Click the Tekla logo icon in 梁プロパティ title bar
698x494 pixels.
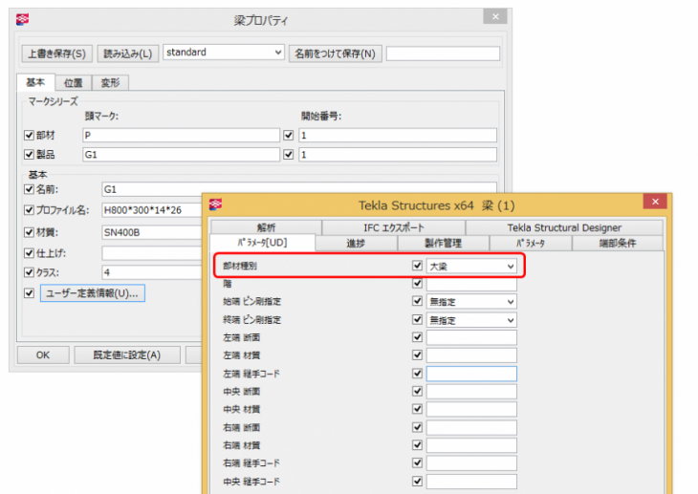pyautogui.click(x=22, y=19)
